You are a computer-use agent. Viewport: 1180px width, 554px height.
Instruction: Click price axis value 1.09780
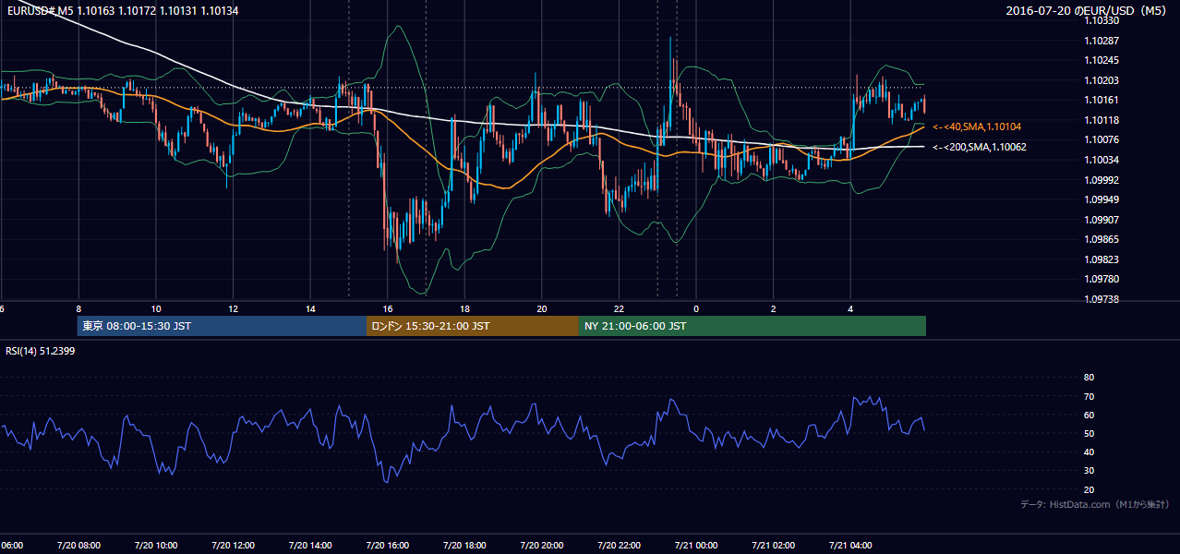coord(1102,279)
